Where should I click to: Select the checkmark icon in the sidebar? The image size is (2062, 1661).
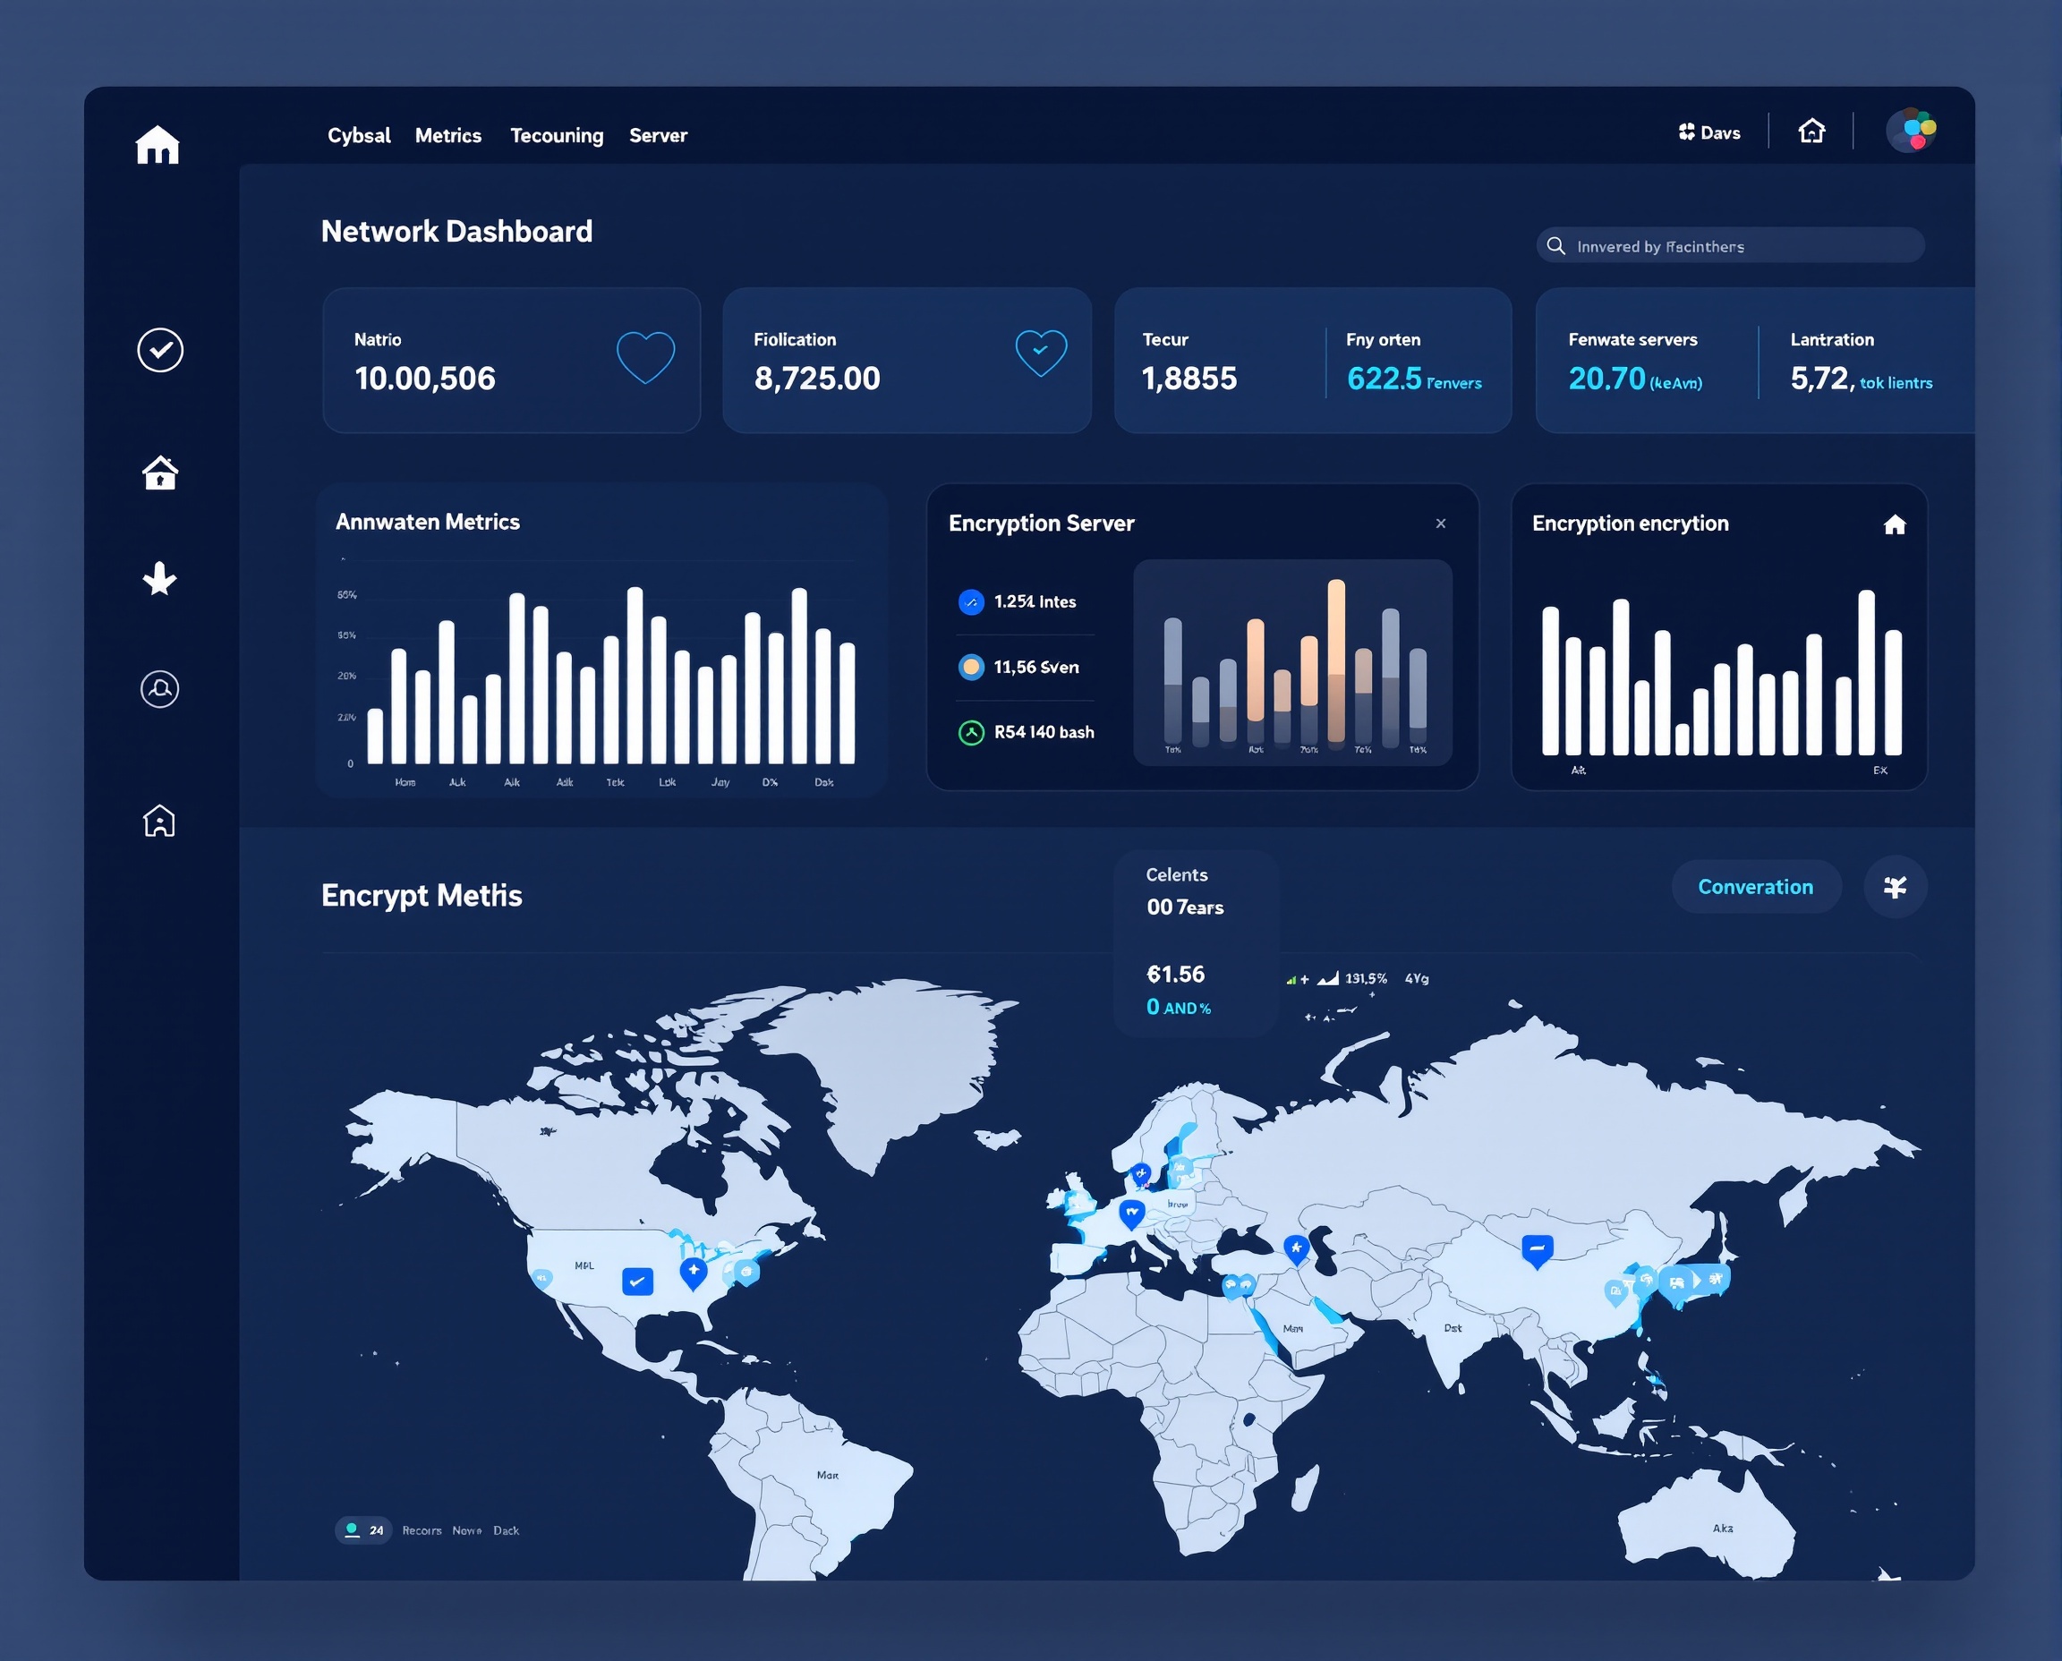click(x=160, y=350)
